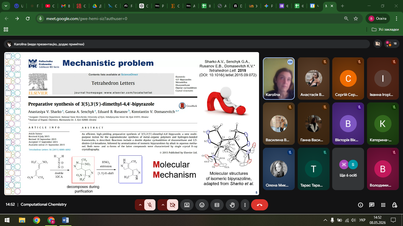This screenshot has width=403, height=226.
Task: Turn on the camera toggle
Action: click(173, 205)
